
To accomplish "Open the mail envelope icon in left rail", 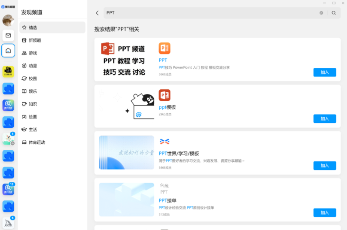I will click(x=8, y=35).
